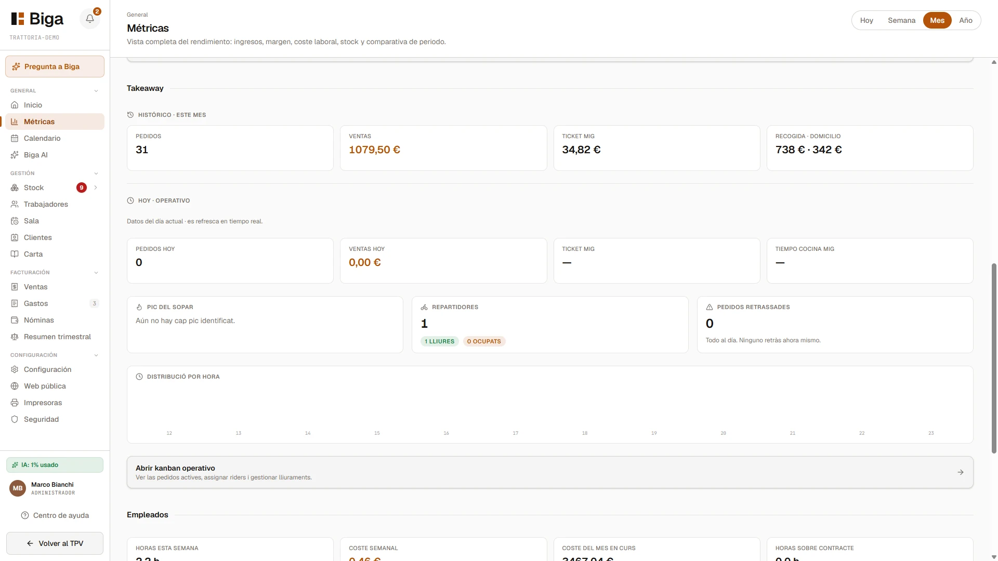Click the Gastos document icon
This screenshot has width=998, height=561.
[15, 303]
